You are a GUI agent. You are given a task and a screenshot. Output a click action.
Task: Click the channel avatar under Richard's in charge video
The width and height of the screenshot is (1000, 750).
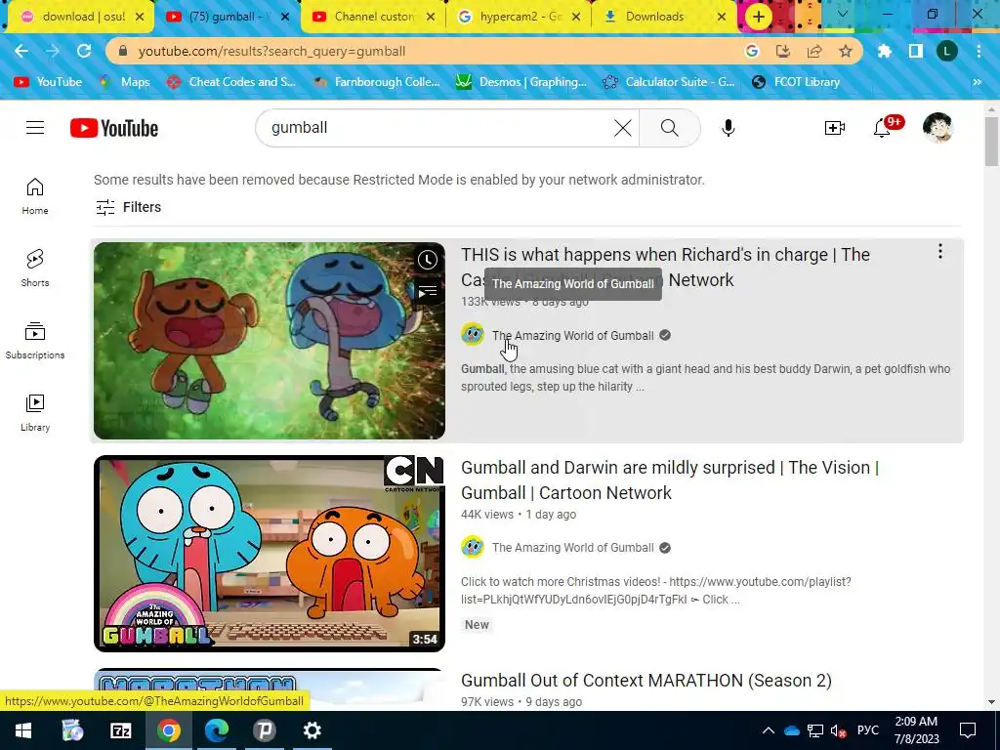pos(473,335)
